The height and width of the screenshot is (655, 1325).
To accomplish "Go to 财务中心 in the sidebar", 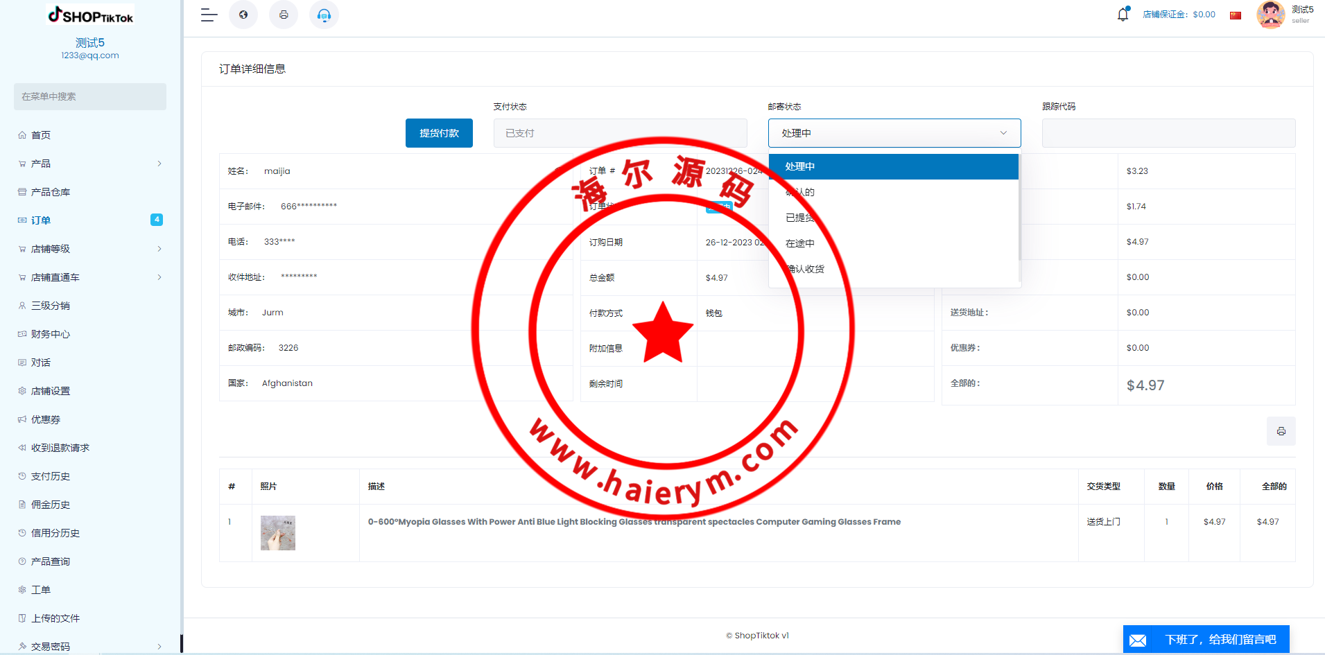I will [x=51, y=334].
